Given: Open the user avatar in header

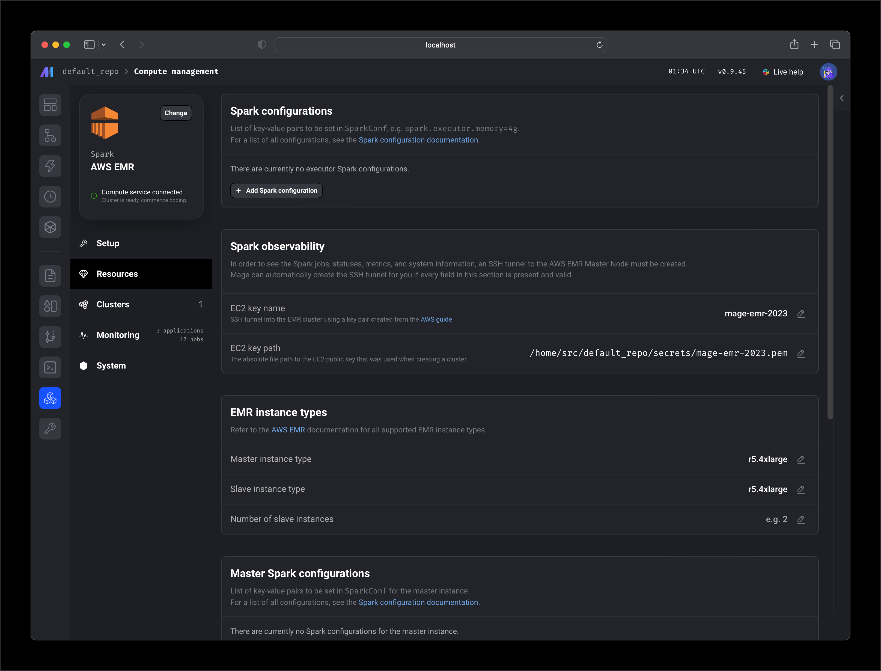Looking at the screenshot, I should pyautogui.click(x=828, y=72).
